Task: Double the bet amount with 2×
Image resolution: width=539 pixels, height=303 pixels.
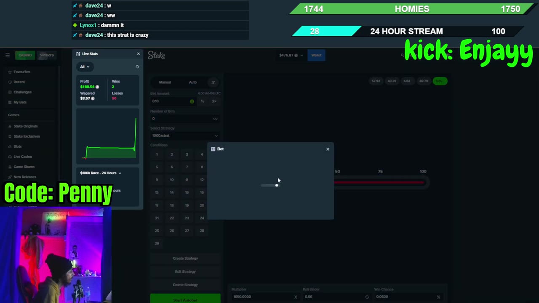Action: point(214,101)
